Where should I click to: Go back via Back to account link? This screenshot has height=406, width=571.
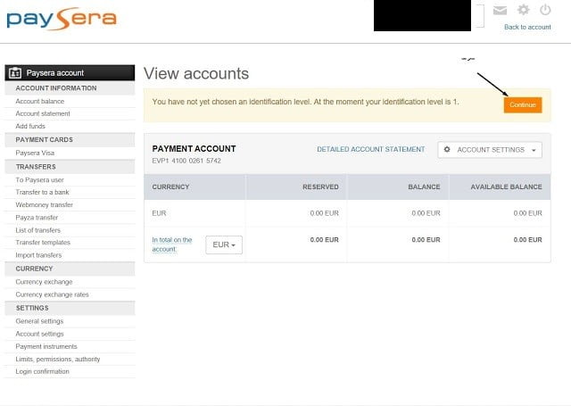point(527,27)
